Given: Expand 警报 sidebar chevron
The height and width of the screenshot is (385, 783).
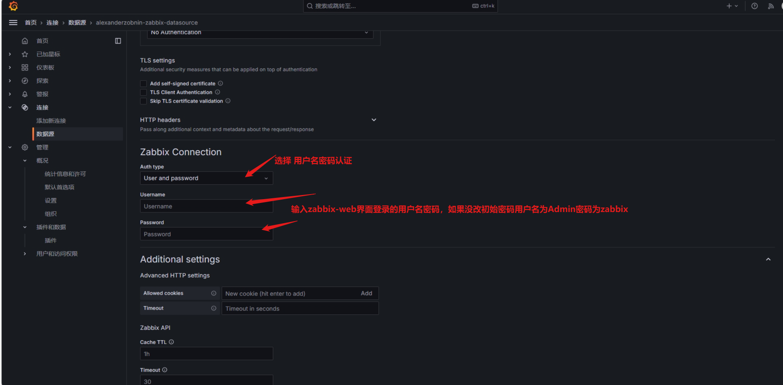Looking at the screenshot, I should pos(10,94).
